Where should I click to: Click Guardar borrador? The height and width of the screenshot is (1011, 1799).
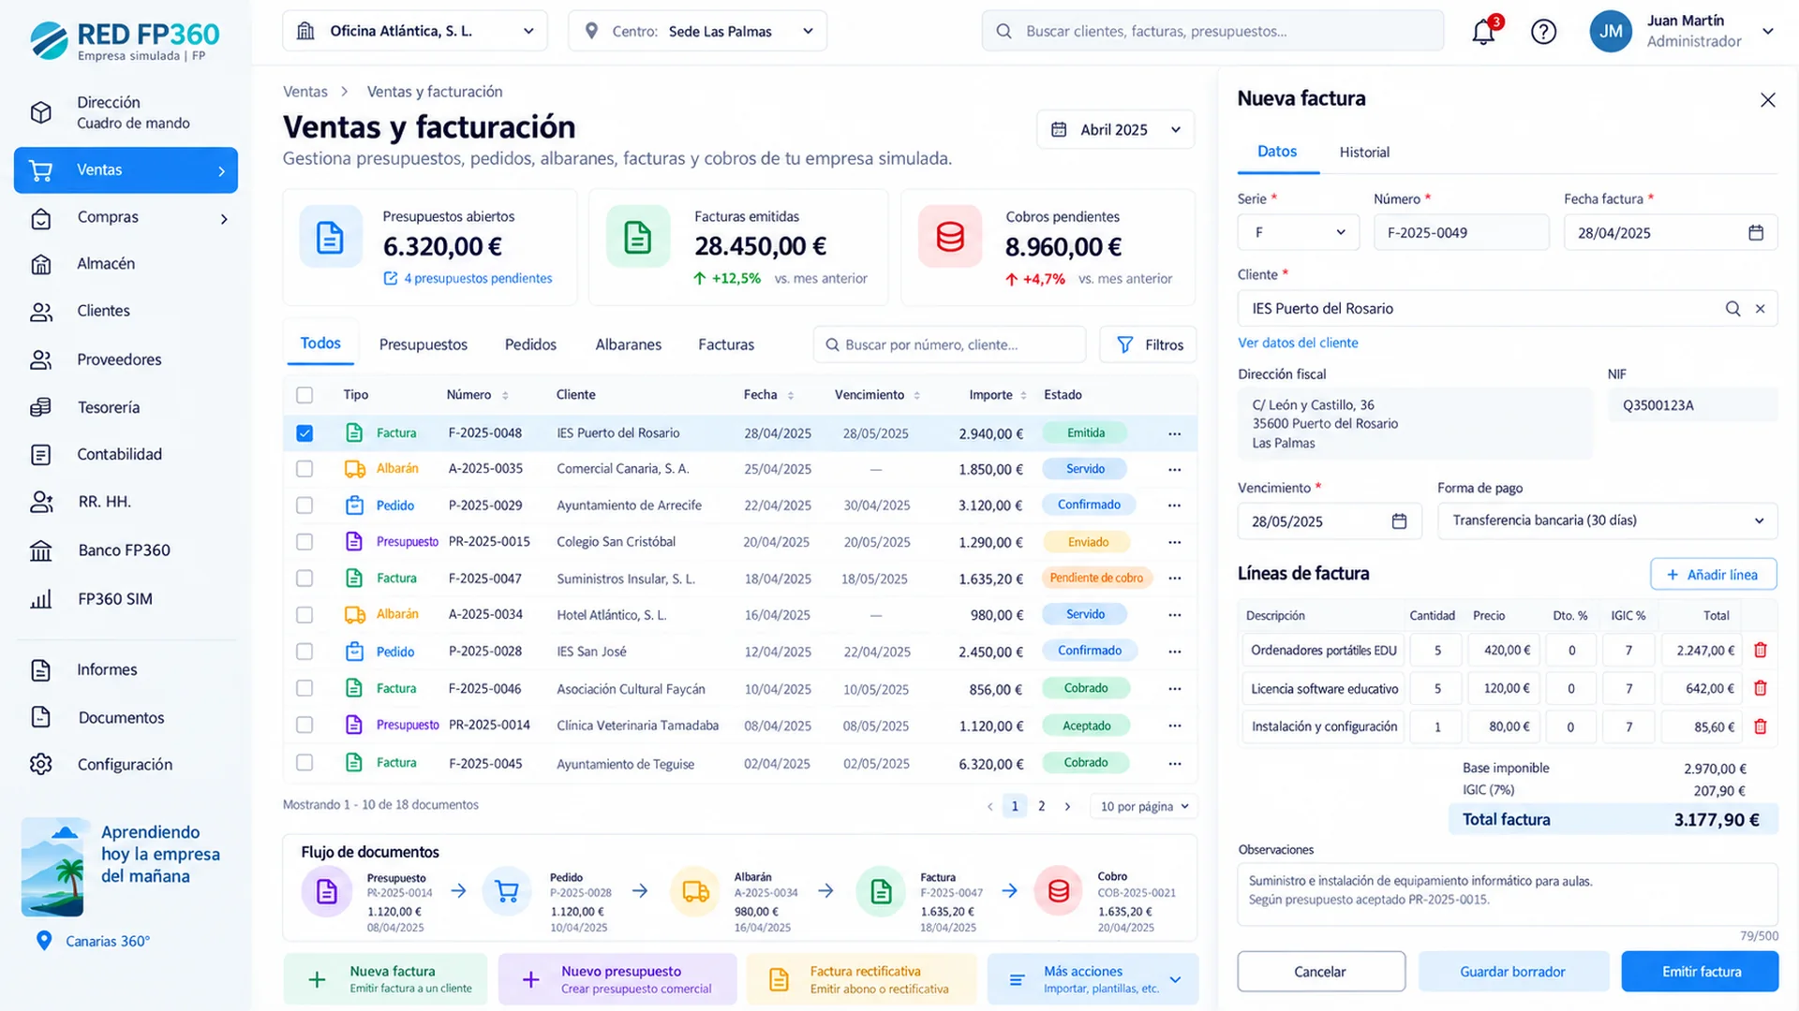coord(1513,972)
